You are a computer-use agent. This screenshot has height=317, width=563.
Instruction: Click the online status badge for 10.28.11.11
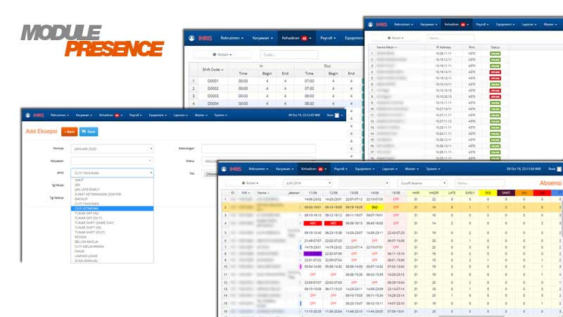pyautogui.click(x=495, y=54)
